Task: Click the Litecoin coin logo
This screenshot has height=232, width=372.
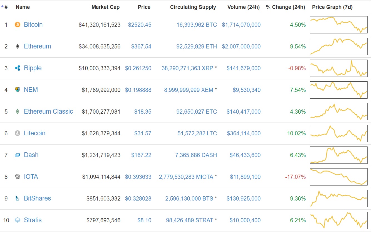Action: (x=17, y=133)
